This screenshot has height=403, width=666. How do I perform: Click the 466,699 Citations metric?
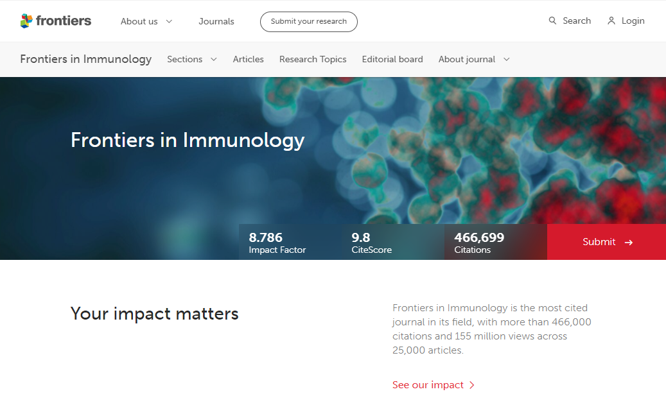479,243
